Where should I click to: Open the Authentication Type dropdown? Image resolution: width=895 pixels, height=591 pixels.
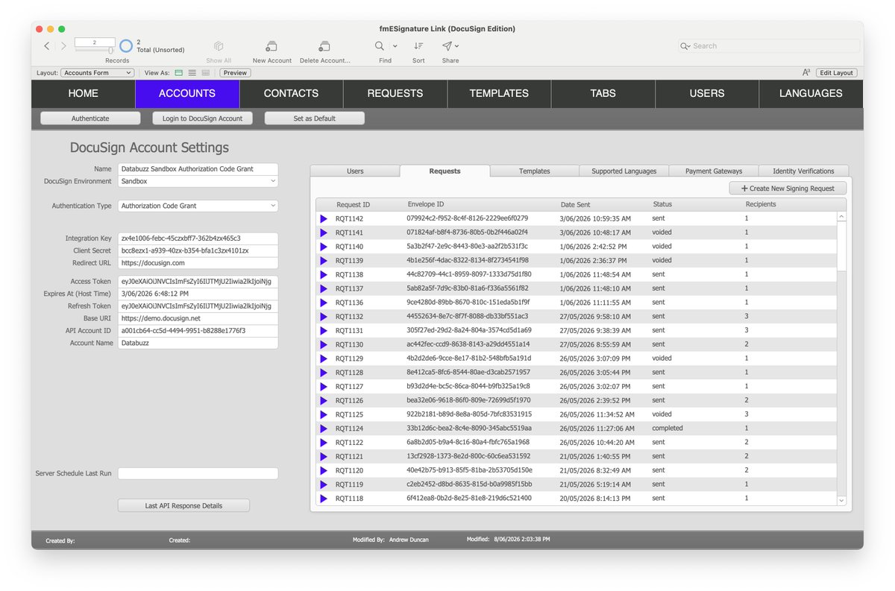point(198,206)
